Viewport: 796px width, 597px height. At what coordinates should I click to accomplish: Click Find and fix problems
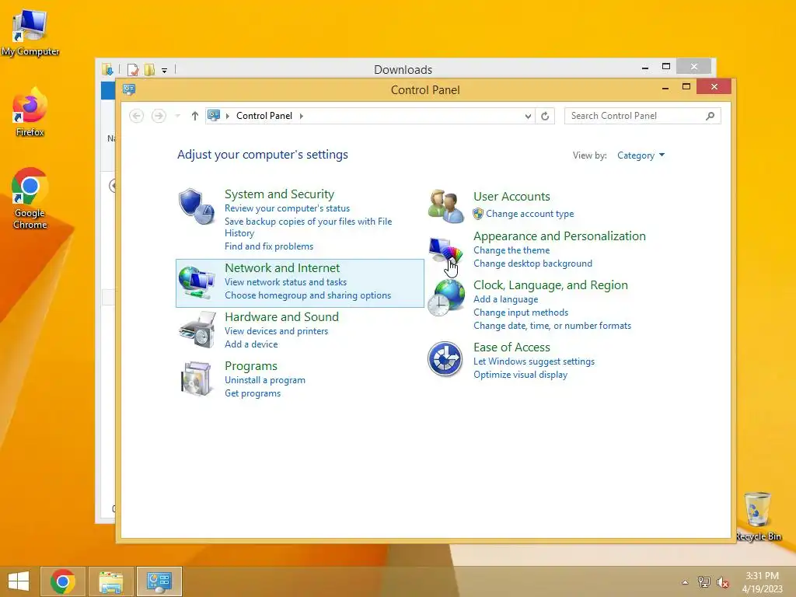point(268,246)
